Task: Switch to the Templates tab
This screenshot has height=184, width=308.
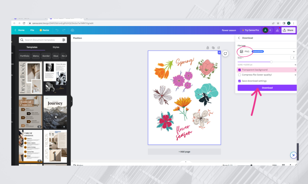Action: coord(32,47)
